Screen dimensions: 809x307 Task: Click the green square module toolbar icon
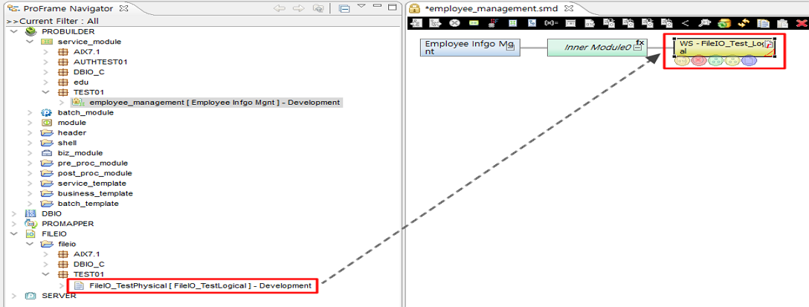(x=512, y=23)
